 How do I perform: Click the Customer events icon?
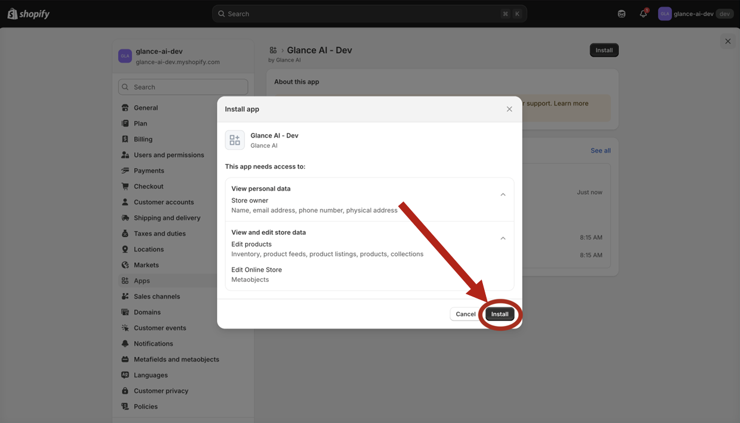[x=125, y=328]
